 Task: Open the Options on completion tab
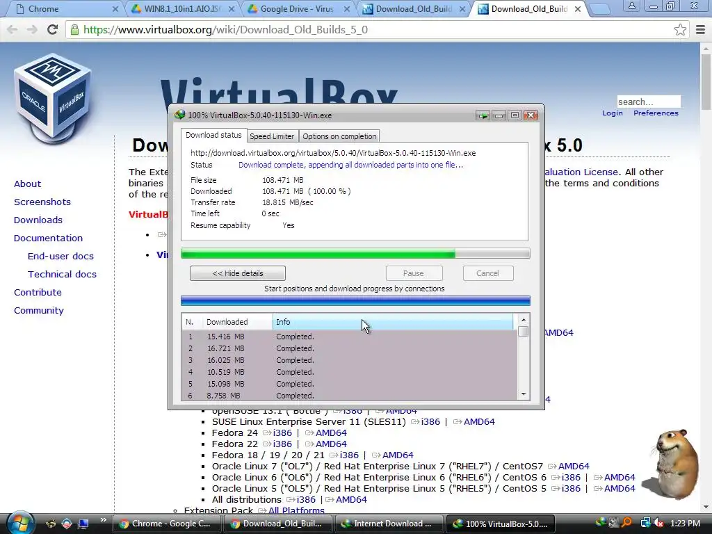pyautogui.click(x=339, y=136)
